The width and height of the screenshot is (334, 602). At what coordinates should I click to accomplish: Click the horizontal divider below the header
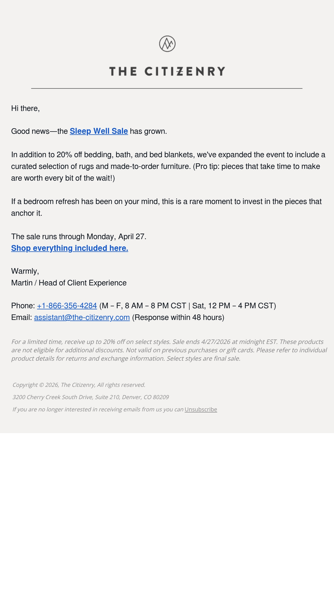point(167,88)
